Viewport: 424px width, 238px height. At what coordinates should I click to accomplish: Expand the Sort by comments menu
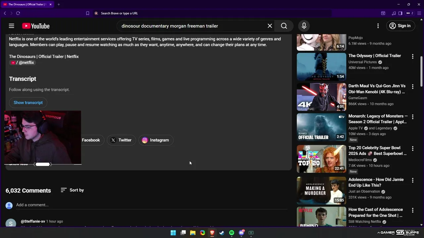pyautogui.click(x=72, y=190)
